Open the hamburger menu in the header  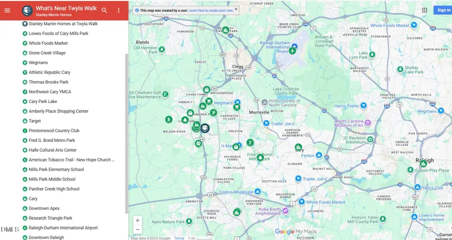[x=7, y=10]
